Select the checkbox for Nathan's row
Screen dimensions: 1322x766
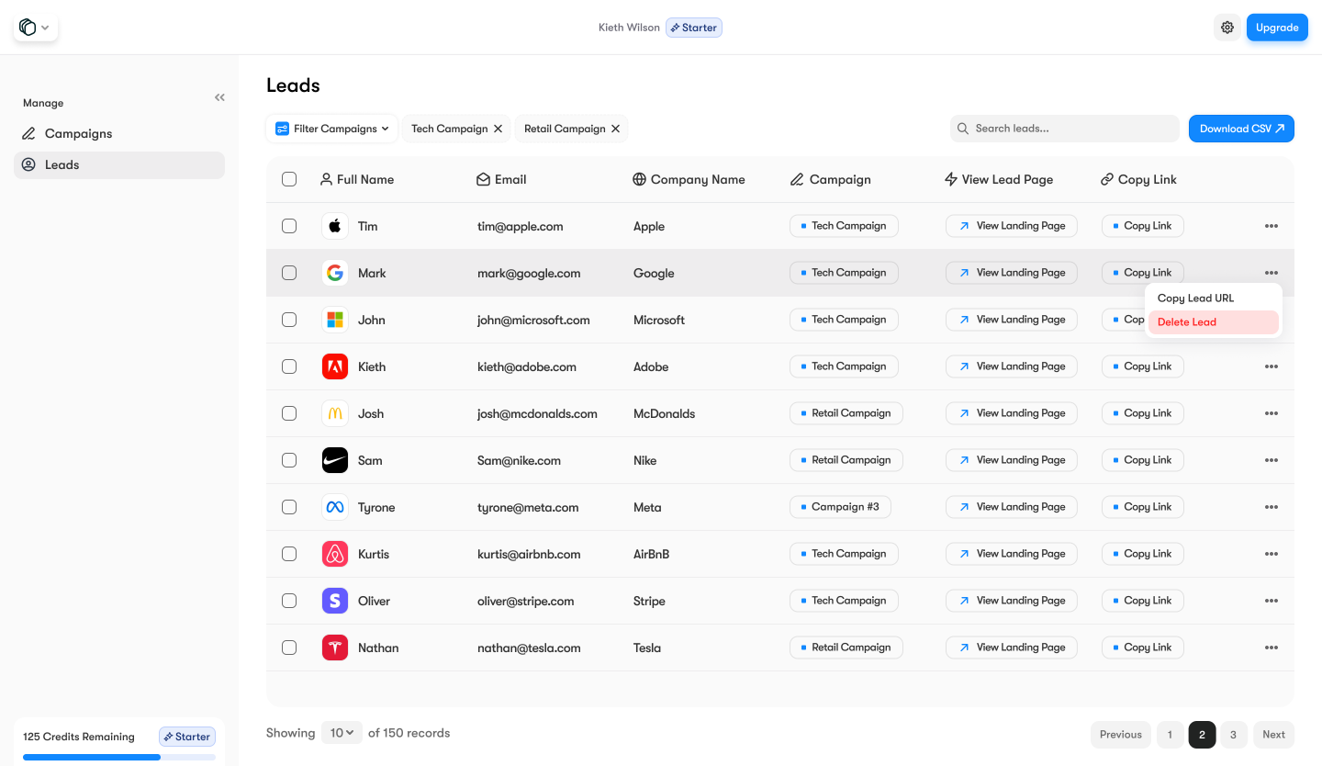point(289,647)
